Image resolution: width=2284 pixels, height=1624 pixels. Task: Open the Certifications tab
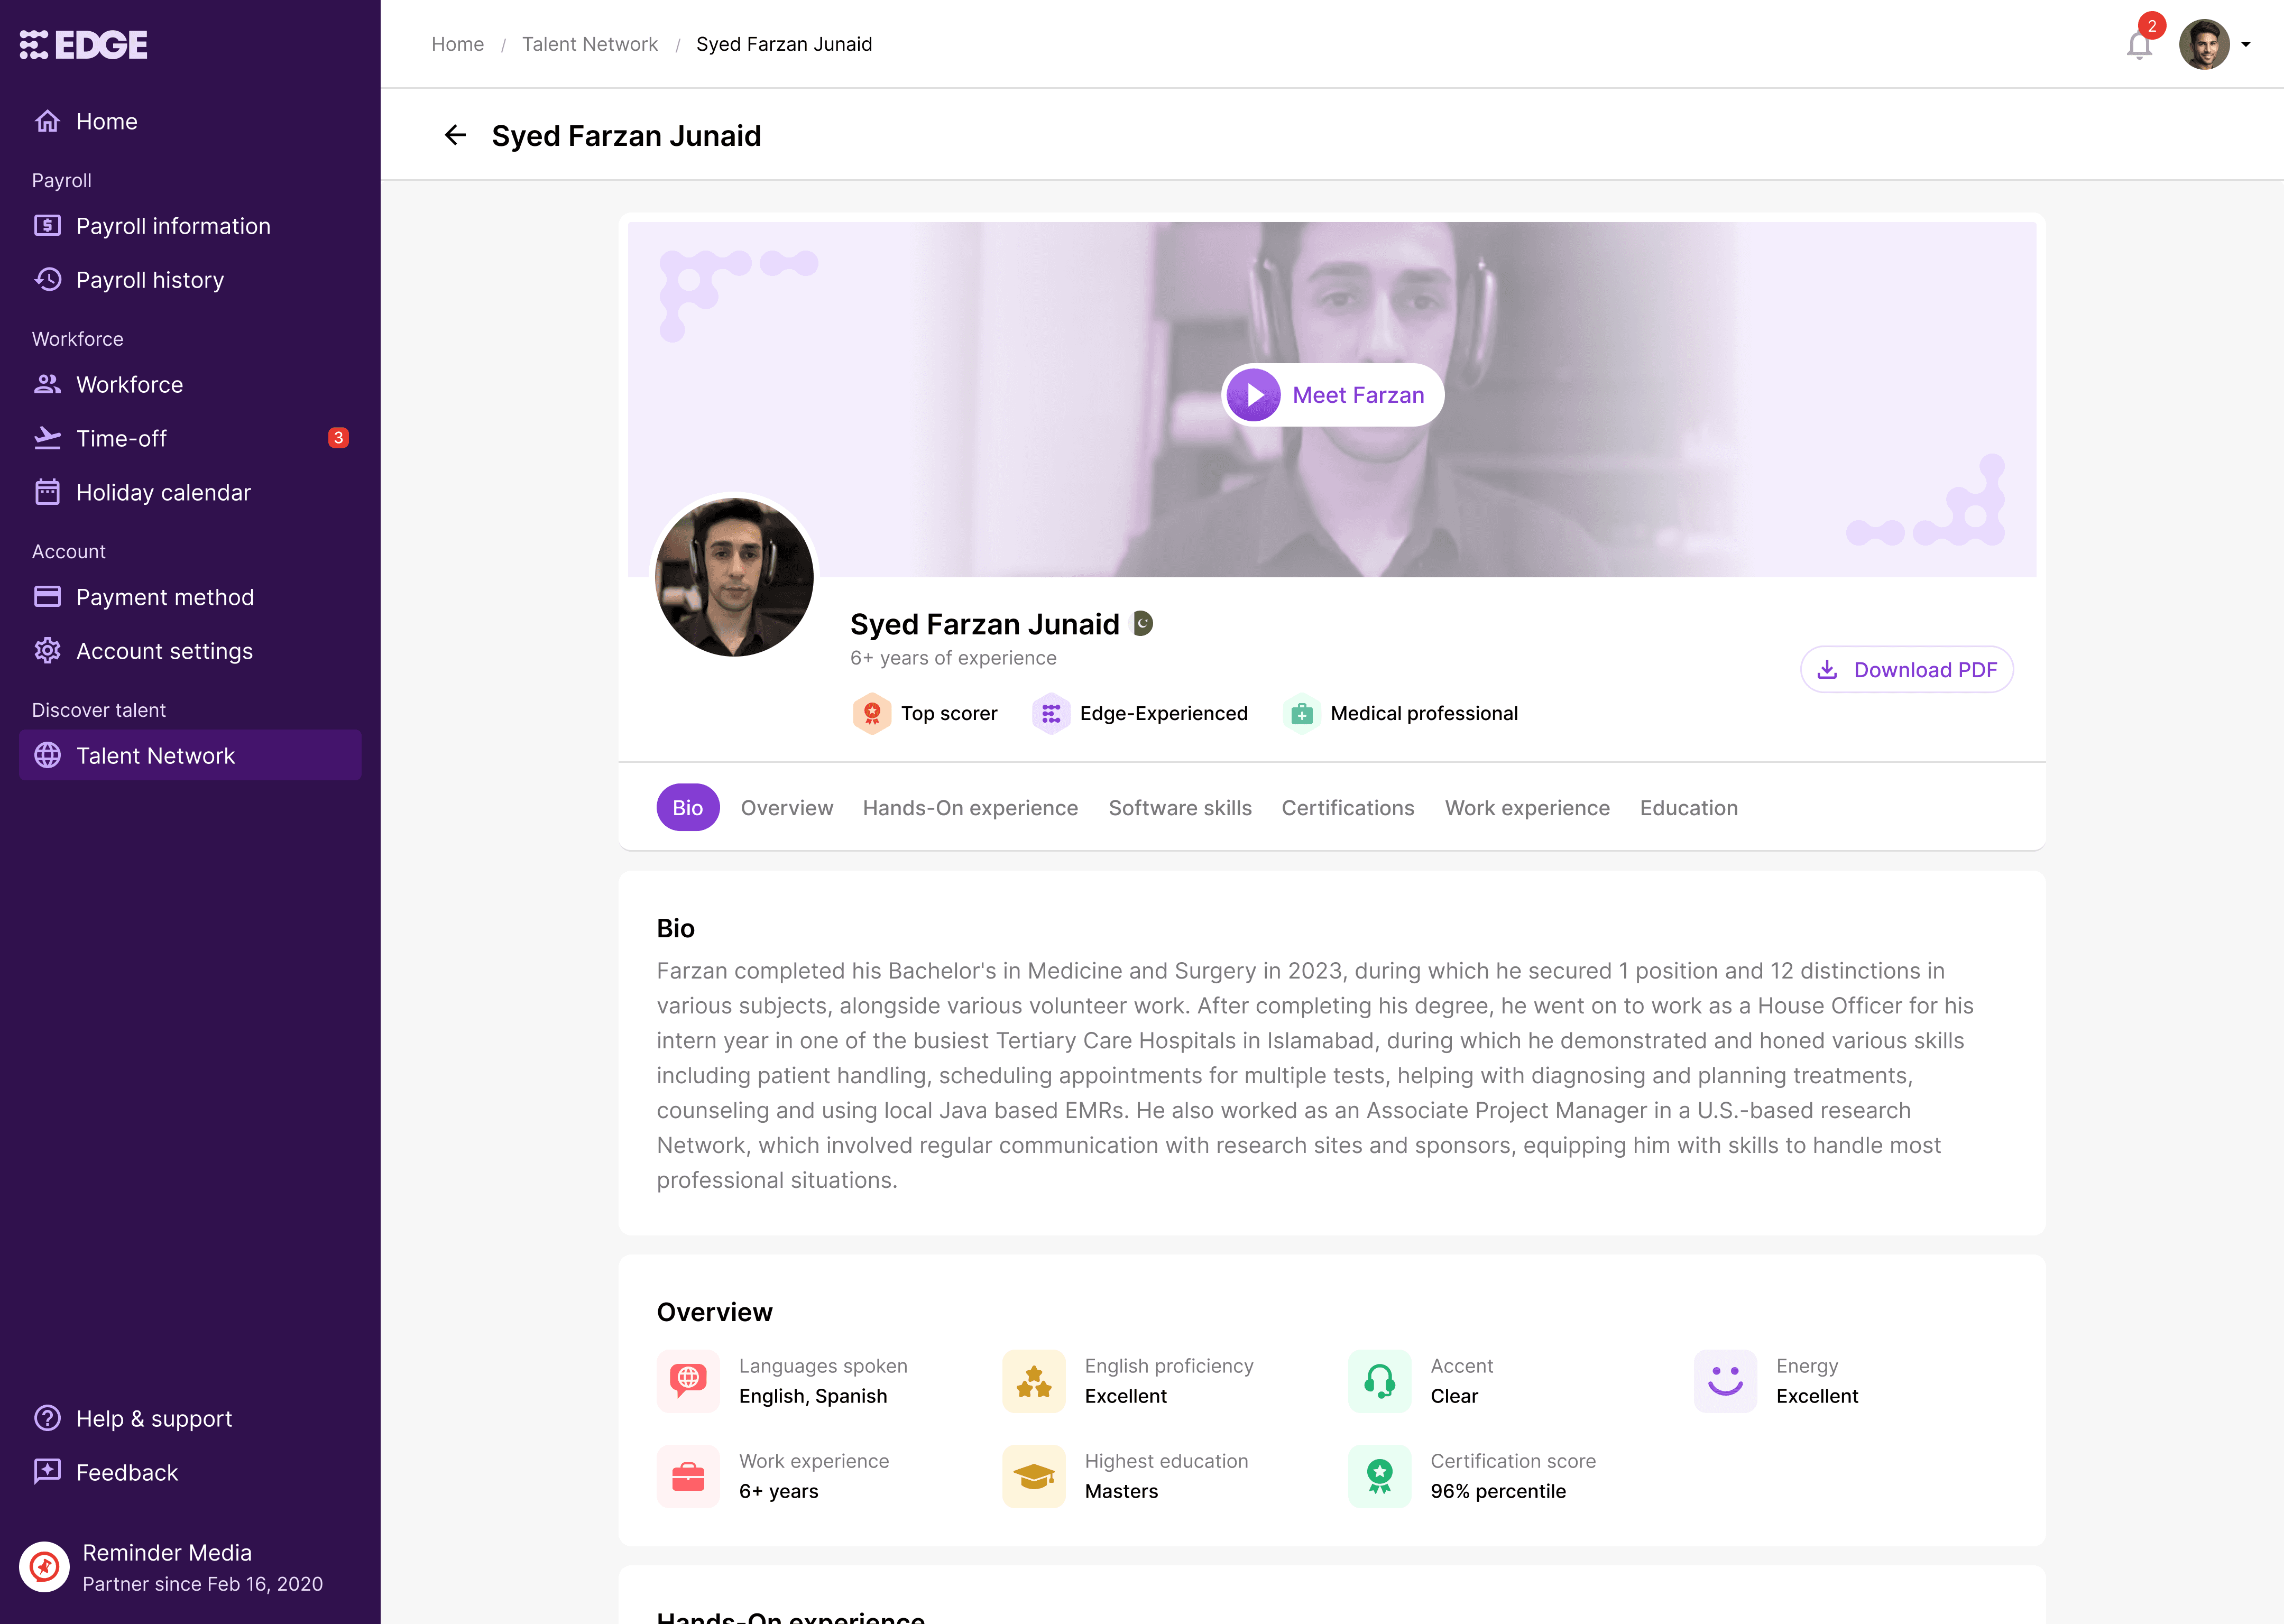coord(1348,808)
